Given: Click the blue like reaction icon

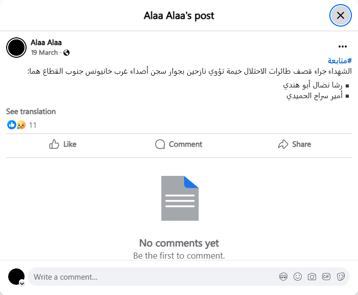Looking at the screenshot, I should point(11,125).
